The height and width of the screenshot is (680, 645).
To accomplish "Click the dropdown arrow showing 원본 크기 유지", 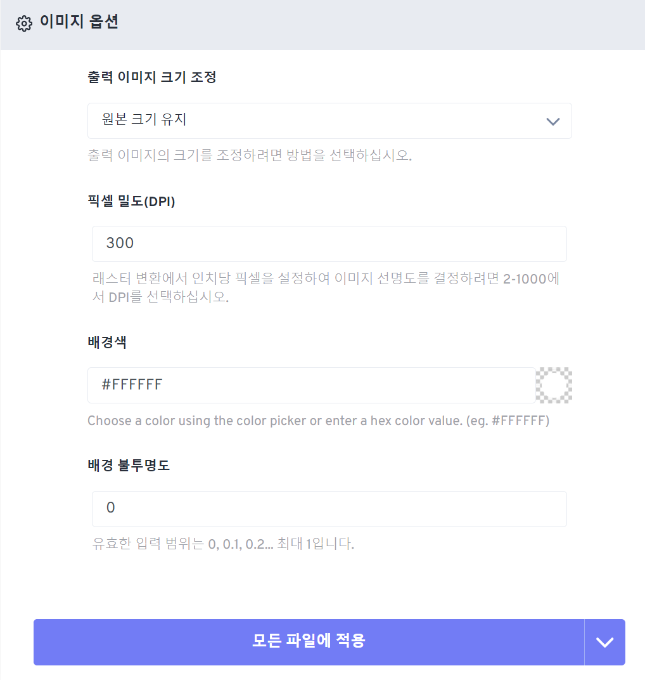I will 551,121.
